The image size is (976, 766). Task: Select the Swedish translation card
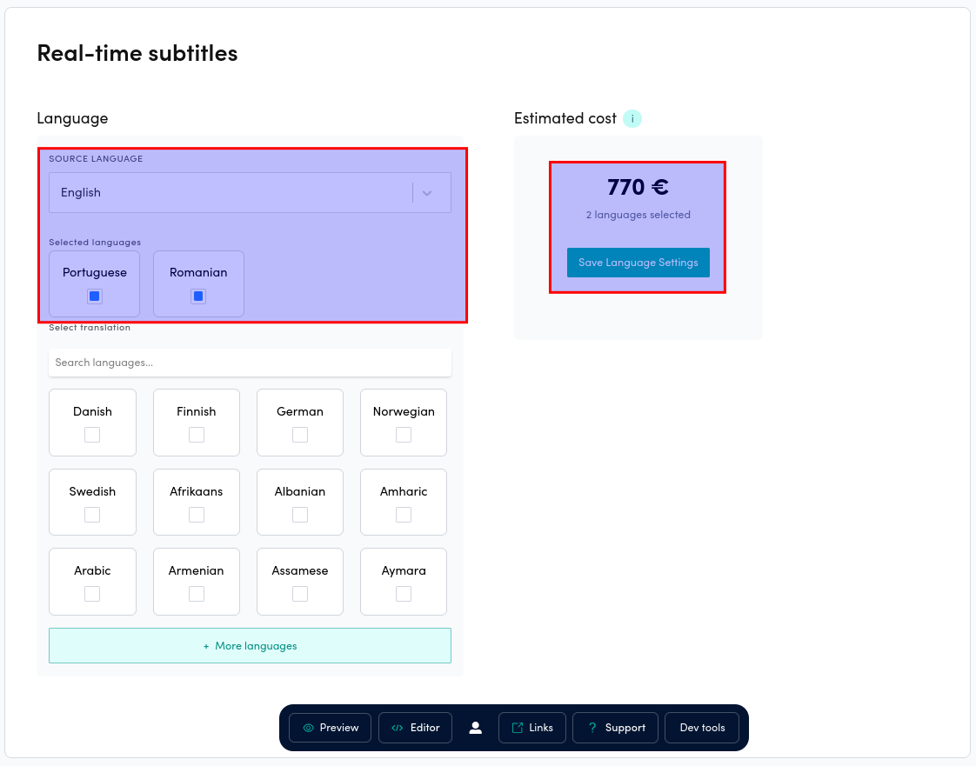coord(92,502)
